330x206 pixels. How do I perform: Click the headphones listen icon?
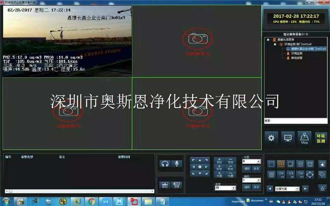tap(165, 164)
